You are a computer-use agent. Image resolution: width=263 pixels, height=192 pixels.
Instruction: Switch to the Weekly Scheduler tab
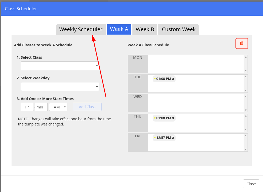[x=81, y=29]
